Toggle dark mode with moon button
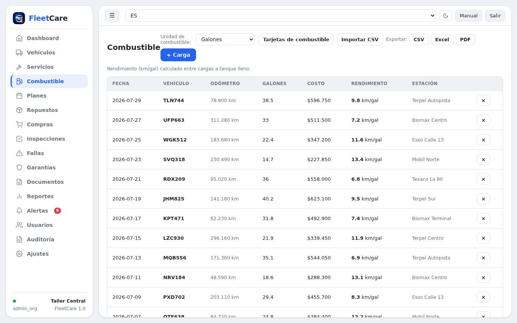This screenshot has height=323, width=517. [445, 16]
